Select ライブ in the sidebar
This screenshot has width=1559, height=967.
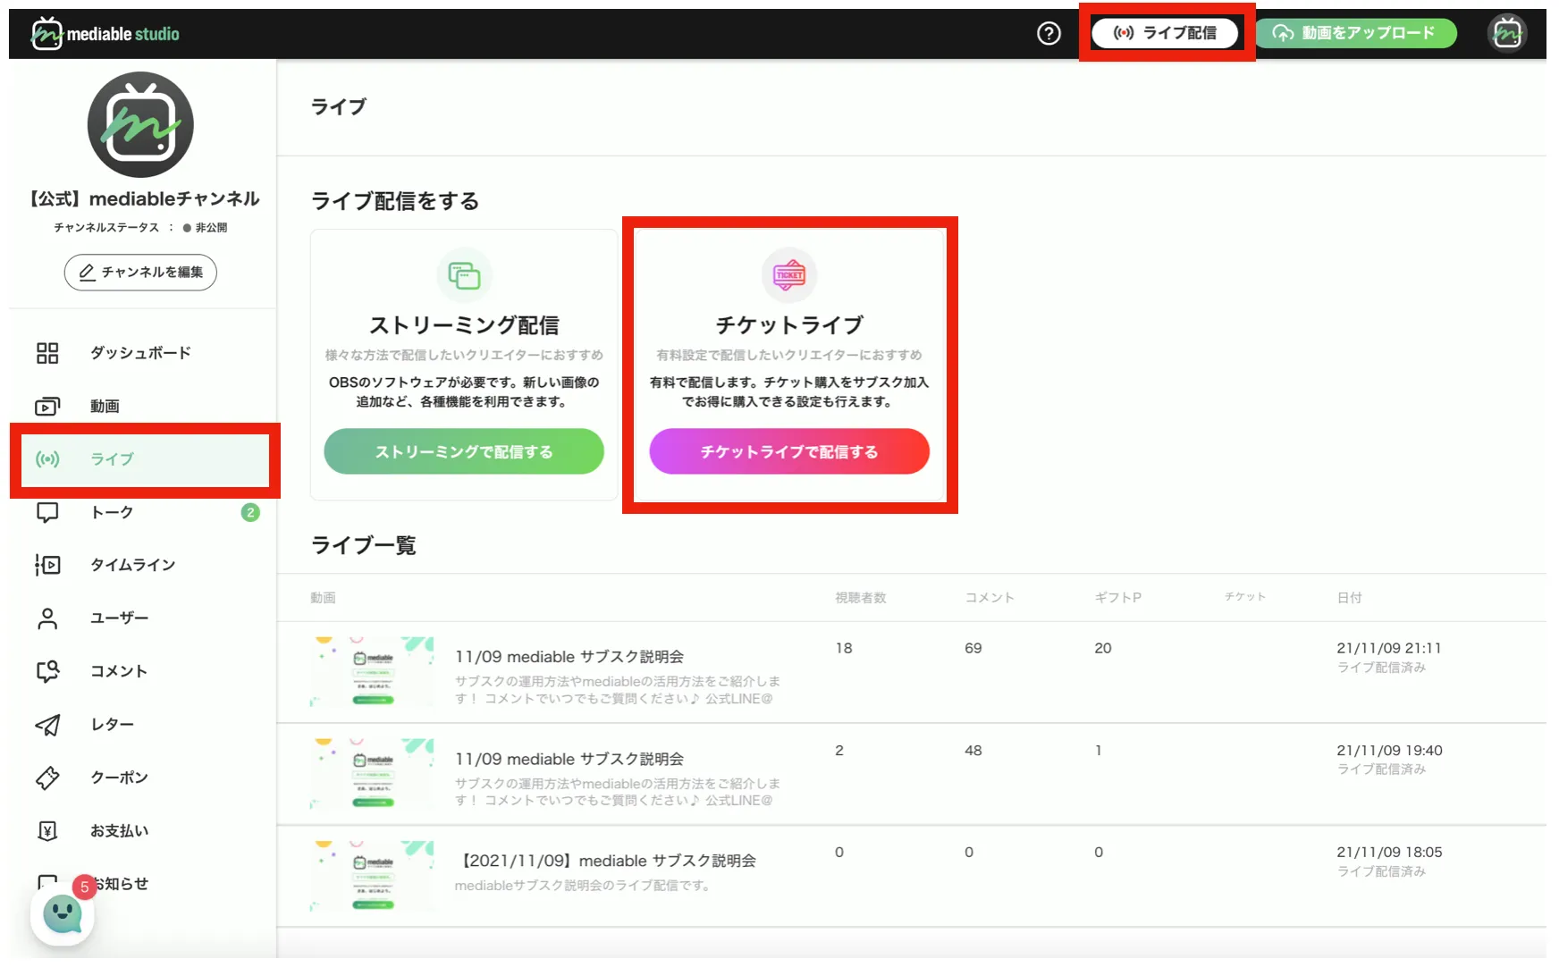tap(145, 460)
